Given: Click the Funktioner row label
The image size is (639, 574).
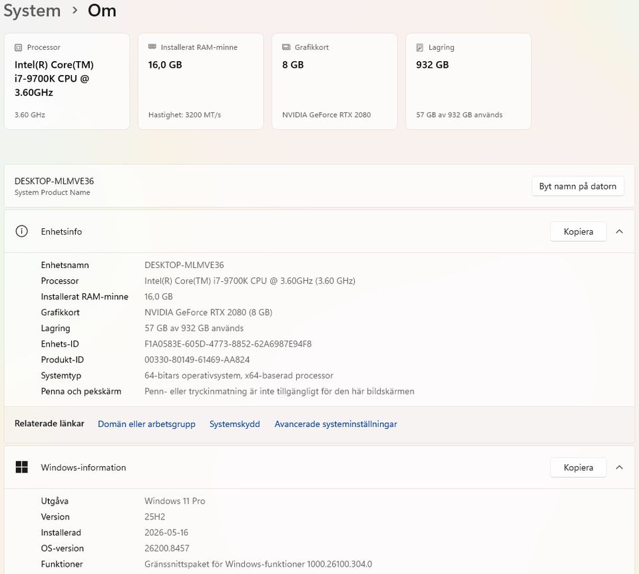Looking at the screenshot, I should tap(62, 564).
